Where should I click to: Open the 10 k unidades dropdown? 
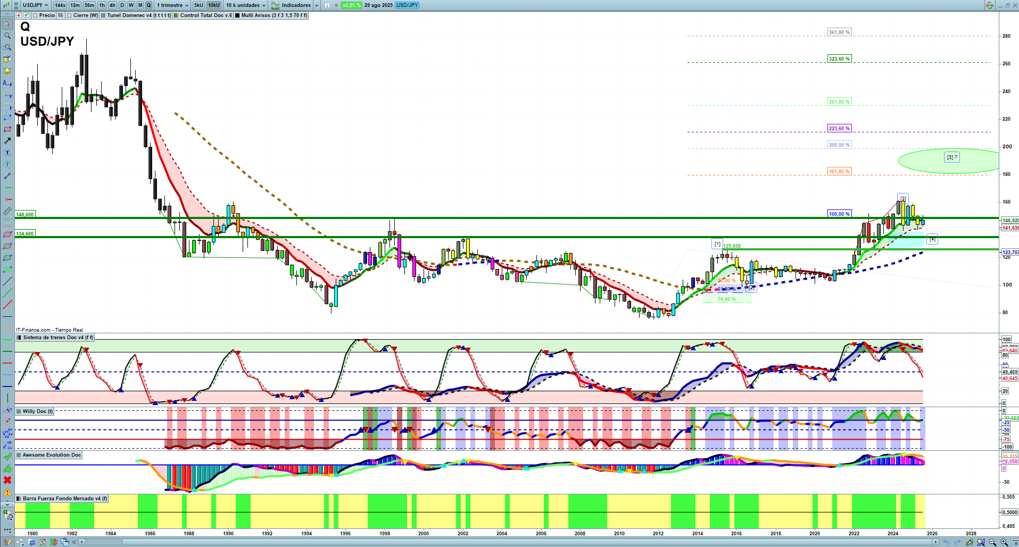click(245, 5)
